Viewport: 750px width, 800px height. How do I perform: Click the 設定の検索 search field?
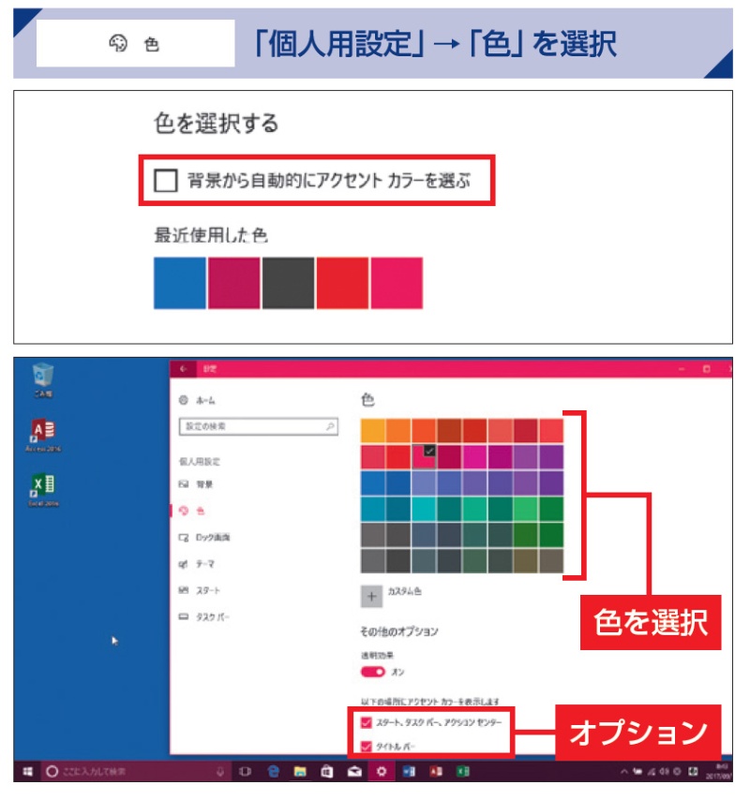tap(251, 426)
